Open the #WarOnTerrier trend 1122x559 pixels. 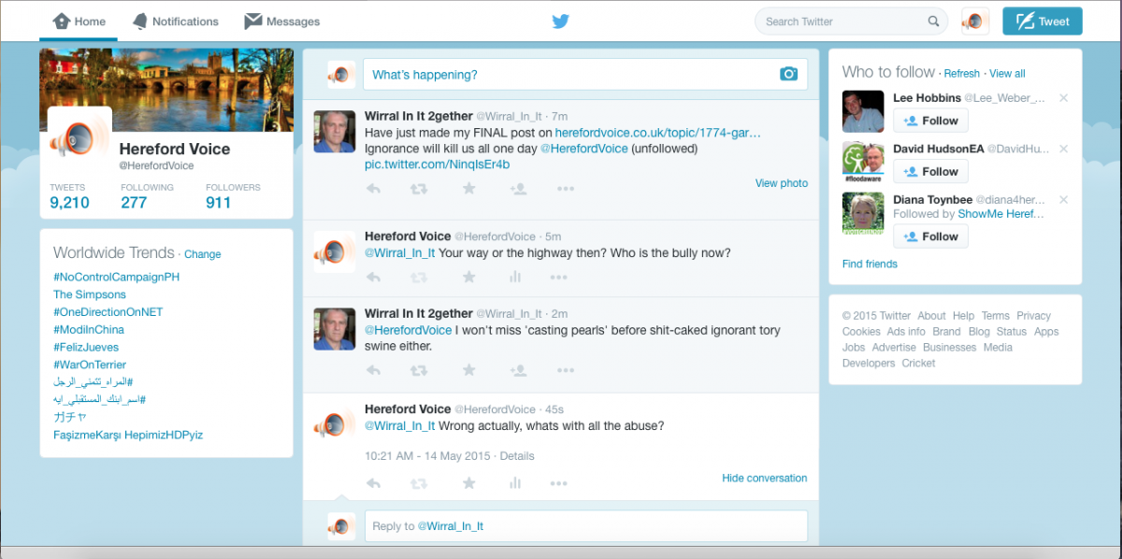tap(90, 365)
